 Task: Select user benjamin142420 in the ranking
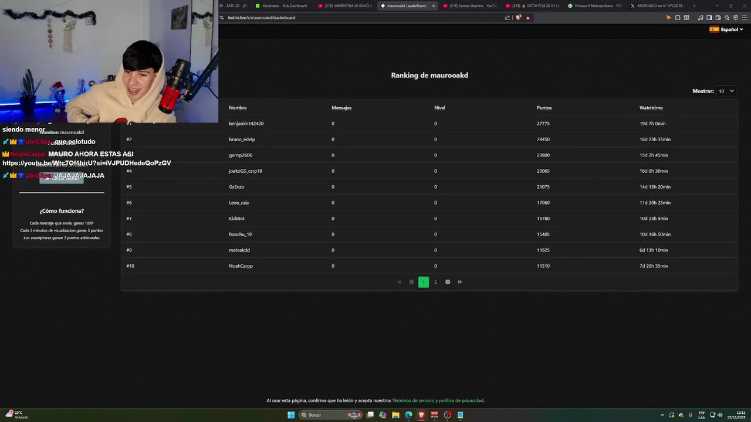pos(246,124)
